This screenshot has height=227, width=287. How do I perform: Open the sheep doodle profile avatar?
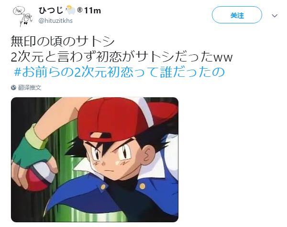pos(22,16)
